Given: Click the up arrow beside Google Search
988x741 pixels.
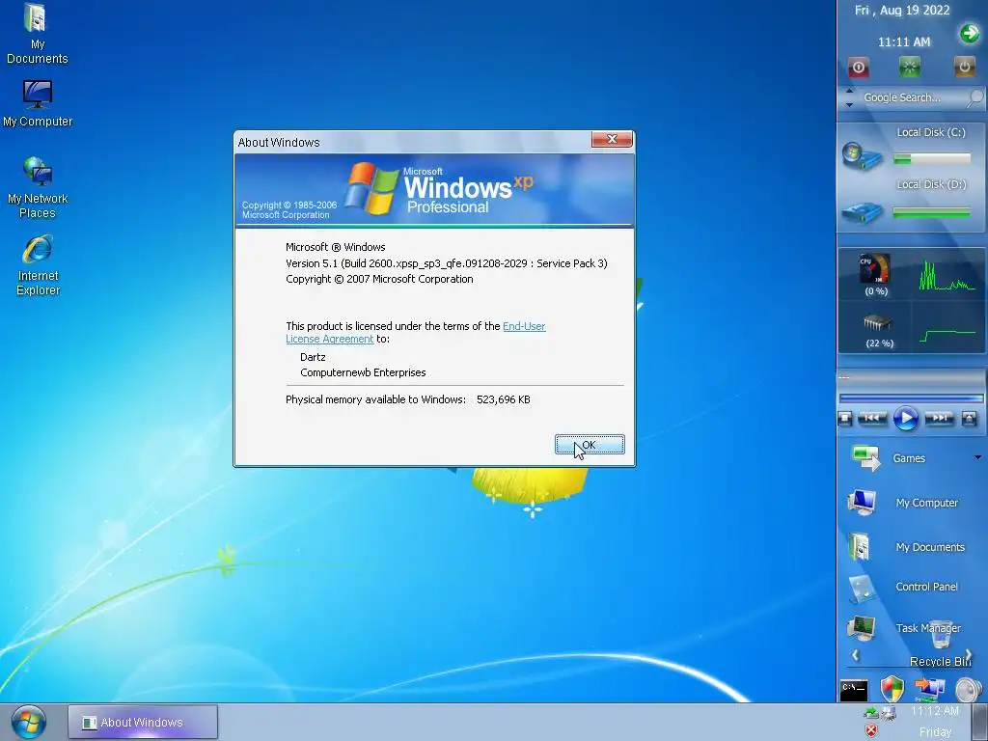Looking at the screenshot, I should point(849,92).
